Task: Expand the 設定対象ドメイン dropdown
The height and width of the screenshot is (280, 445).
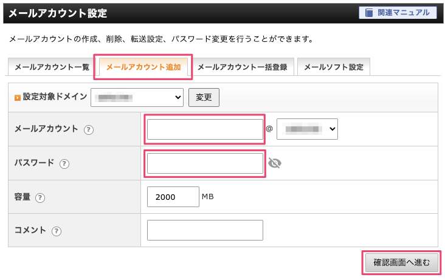Action: tap(137, 97)
